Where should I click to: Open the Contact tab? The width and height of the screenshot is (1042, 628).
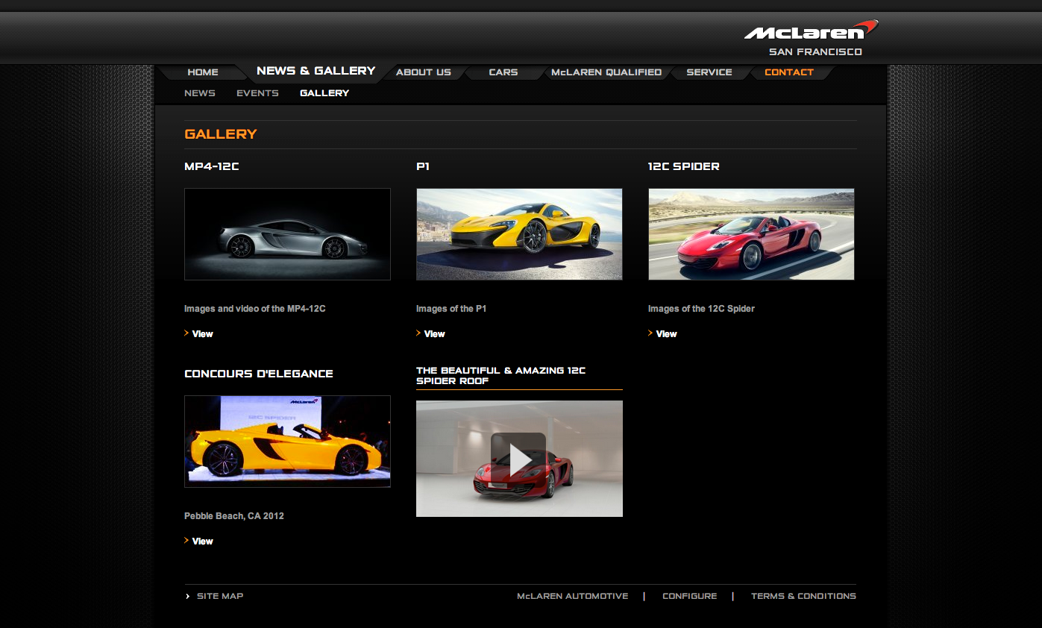pos(789,72)
